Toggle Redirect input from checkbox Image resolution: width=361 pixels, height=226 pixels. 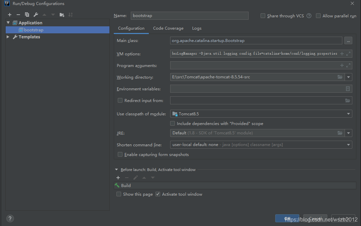point(120,100)
